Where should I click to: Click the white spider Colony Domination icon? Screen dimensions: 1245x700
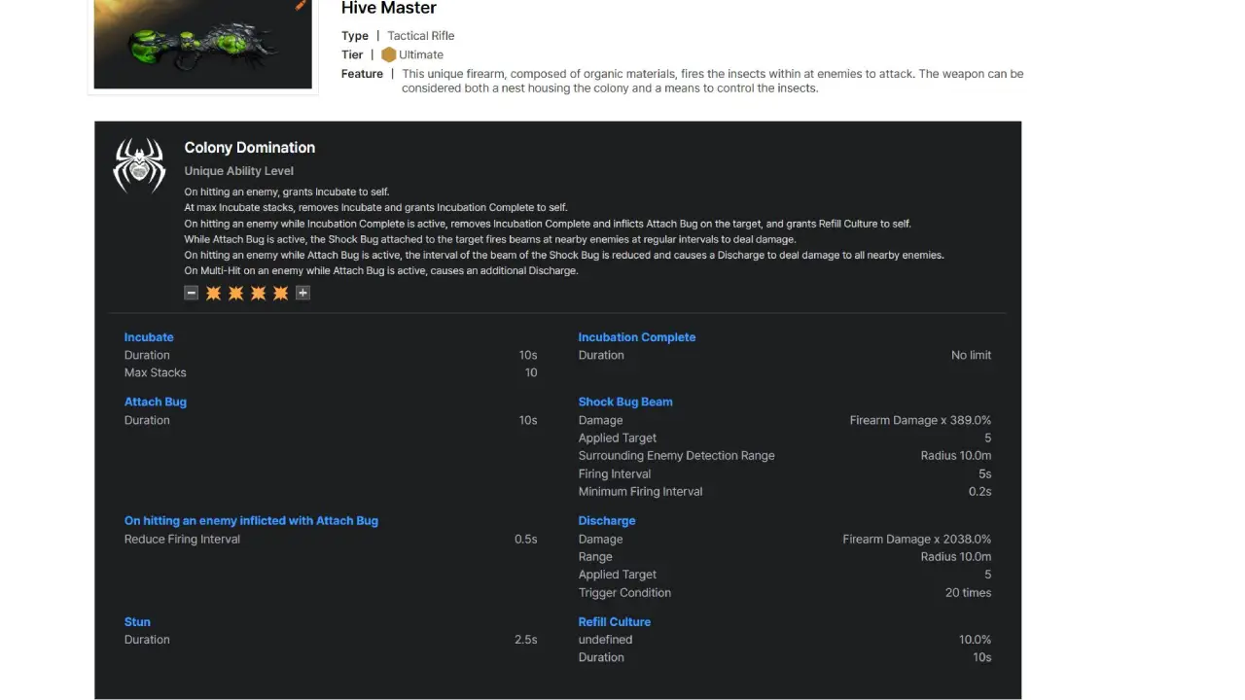[x=139, y=164]
